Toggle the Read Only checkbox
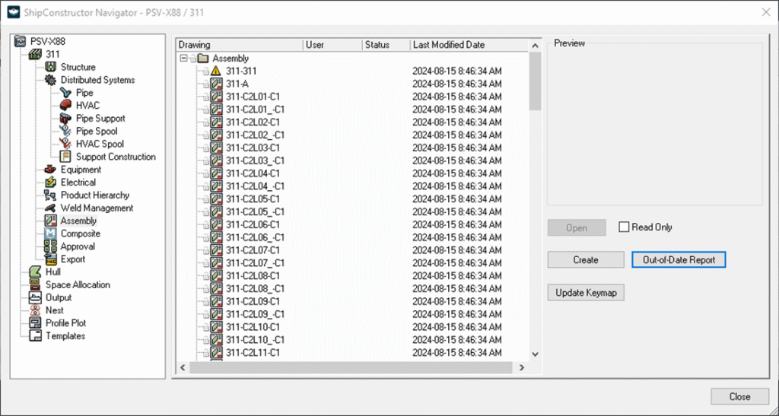Viewport: 779px width, 416px height. 624,227
